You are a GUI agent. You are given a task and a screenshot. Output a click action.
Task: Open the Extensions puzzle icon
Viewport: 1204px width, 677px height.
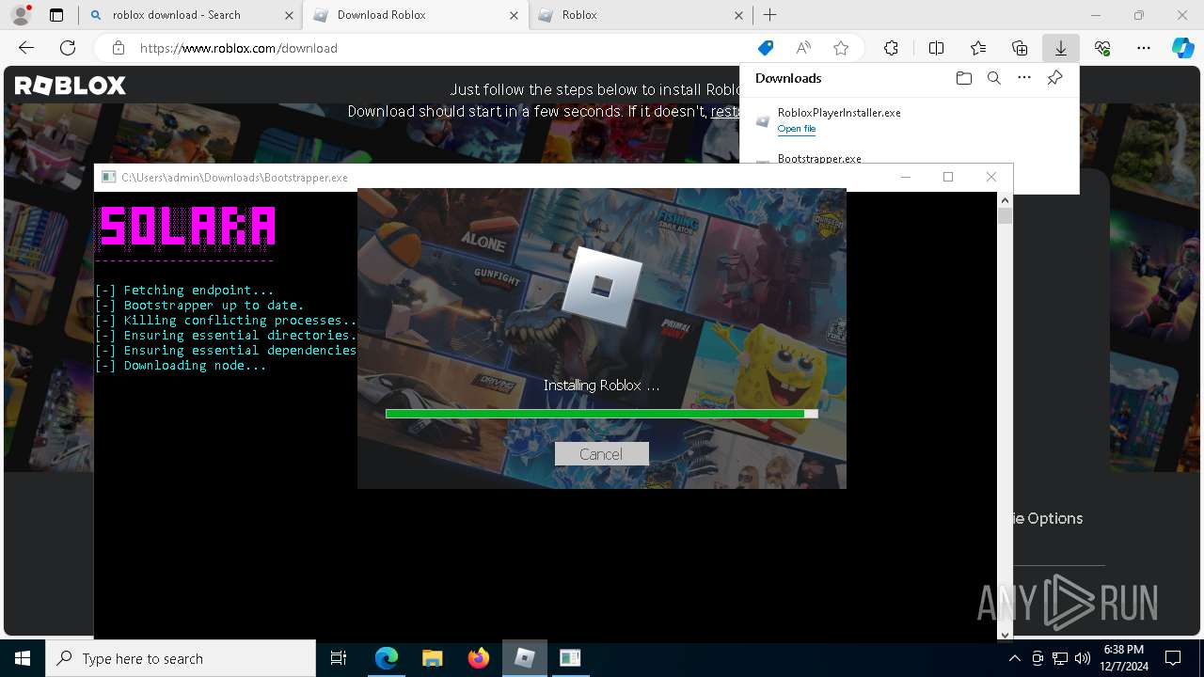[x=891, y=48]
